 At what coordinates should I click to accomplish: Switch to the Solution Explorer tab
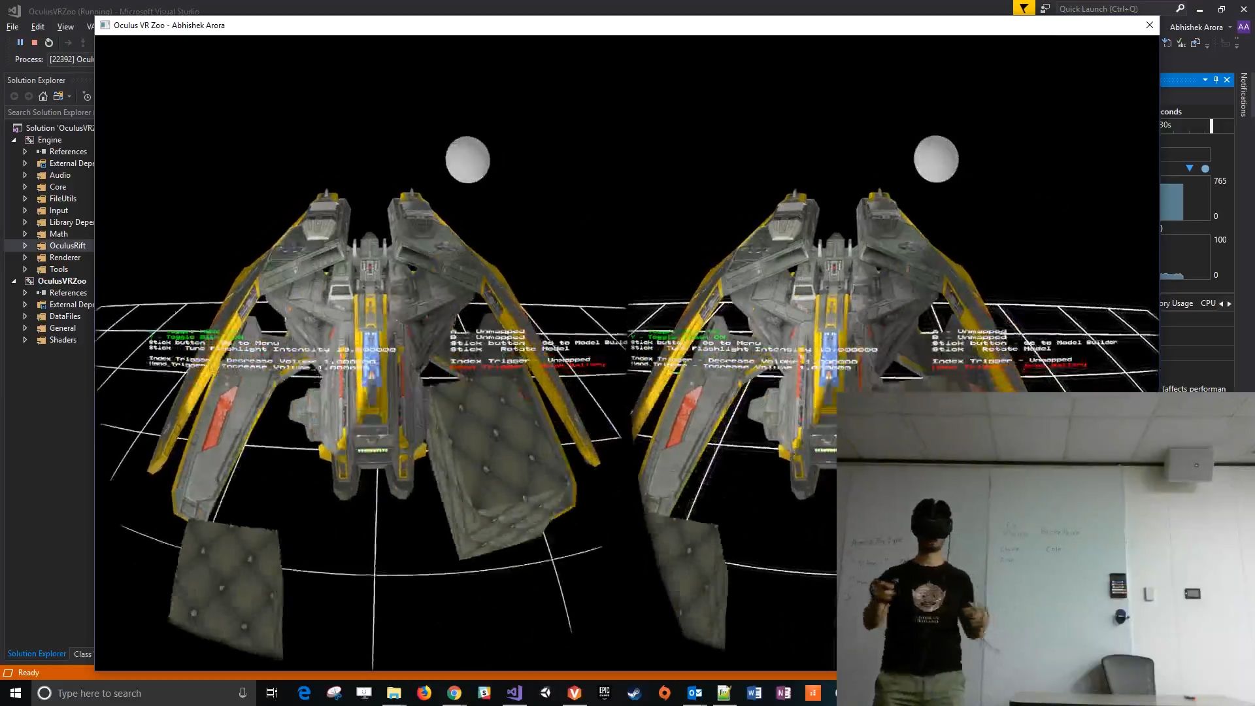[x=37, y=654]
